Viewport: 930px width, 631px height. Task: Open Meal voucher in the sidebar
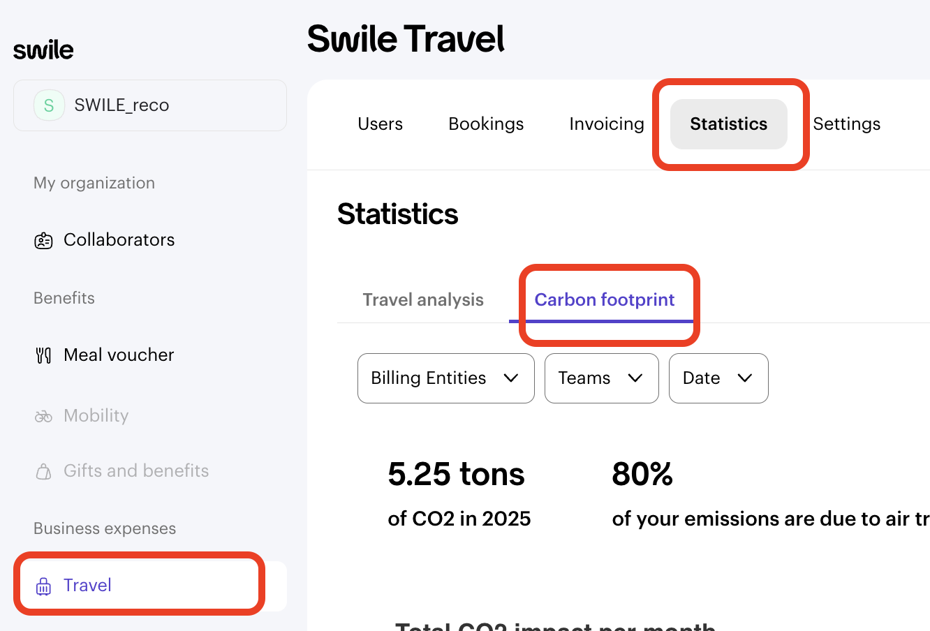(119, 355)
